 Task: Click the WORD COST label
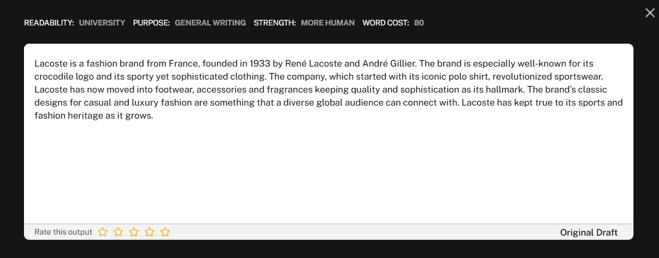click(386, 23)
